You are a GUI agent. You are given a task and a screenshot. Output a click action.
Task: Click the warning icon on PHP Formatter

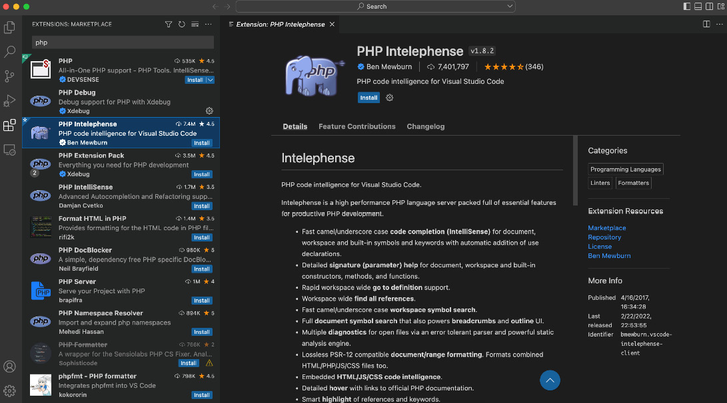tap(209, 363)
